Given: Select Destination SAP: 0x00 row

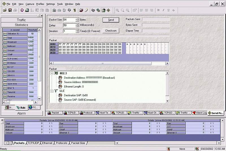Looking at the screenshot, I should (x=76, y=95).
